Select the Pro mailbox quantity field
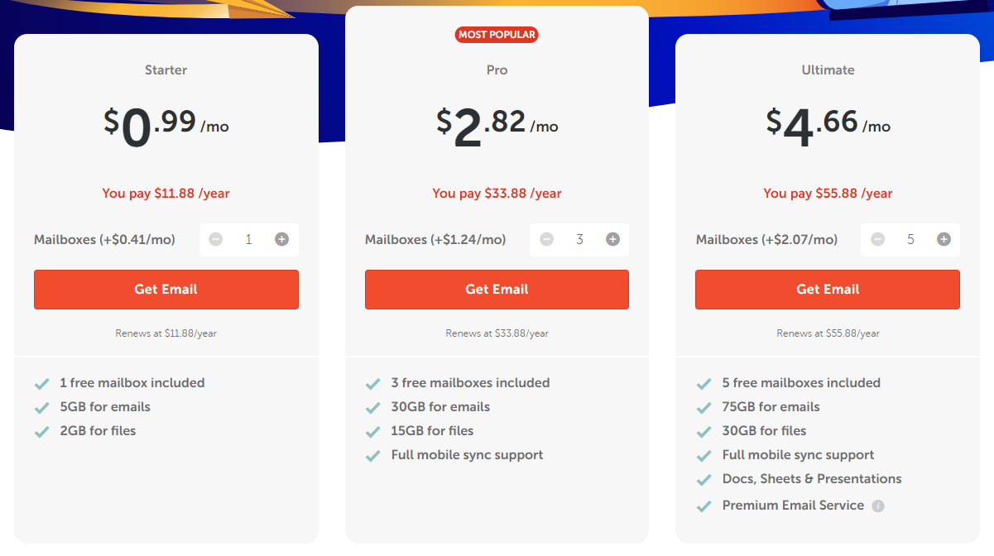This screenshot has width=994, height=556. 579,239
